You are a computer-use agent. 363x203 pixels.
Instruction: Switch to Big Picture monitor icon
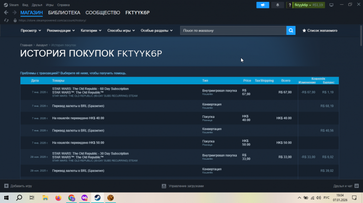click(x=331, y=5)
